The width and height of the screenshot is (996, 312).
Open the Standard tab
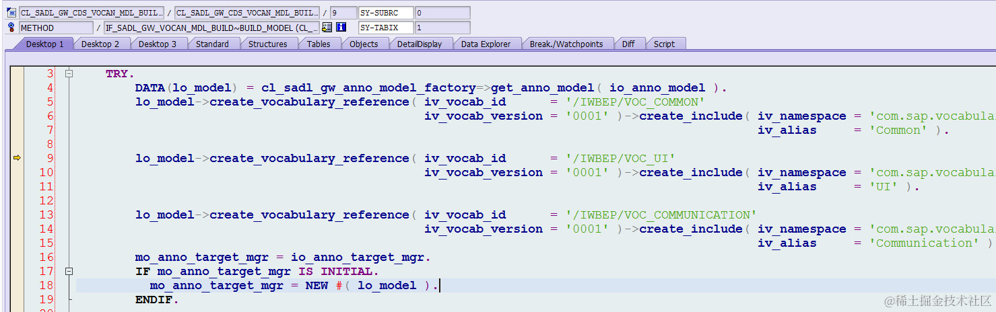click(x=212, y=44)
